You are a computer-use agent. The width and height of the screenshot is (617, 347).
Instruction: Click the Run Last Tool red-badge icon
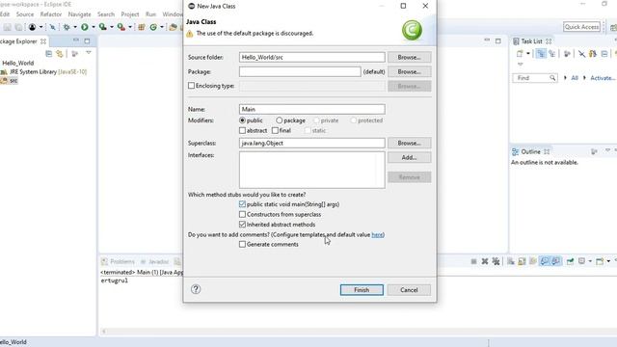point(121,27)
